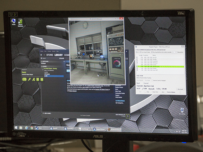Click the VR preview window showing Aperture lab
This screenshot has height=152, width=203.
pos(97,52)
